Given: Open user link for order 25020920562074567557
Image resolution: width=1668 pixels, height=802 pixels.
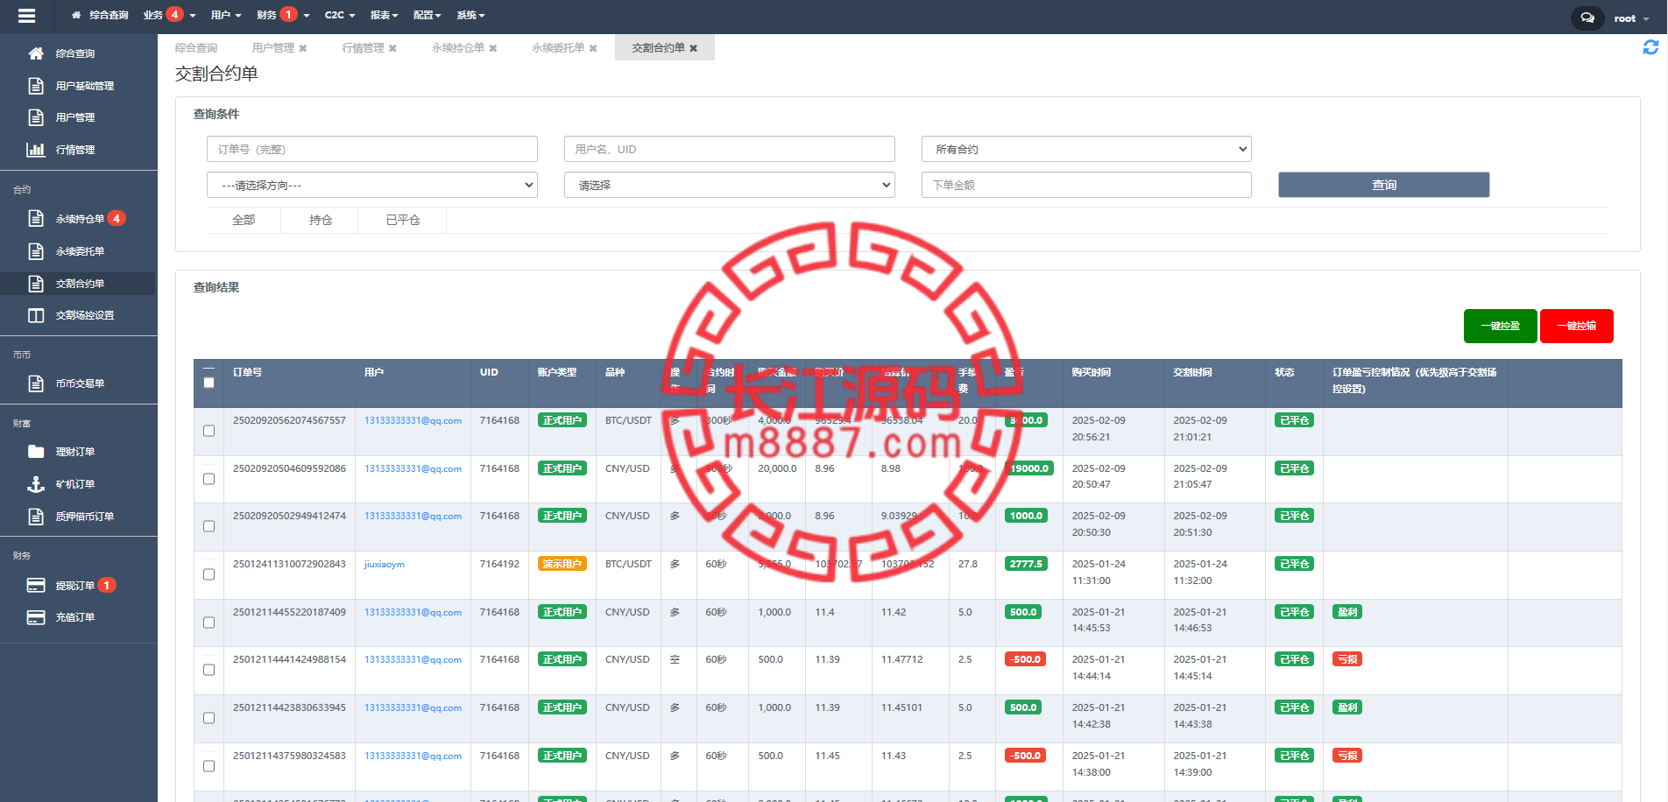Looking at the screenshot, I should pyautogui.click(x=413, y=421).
